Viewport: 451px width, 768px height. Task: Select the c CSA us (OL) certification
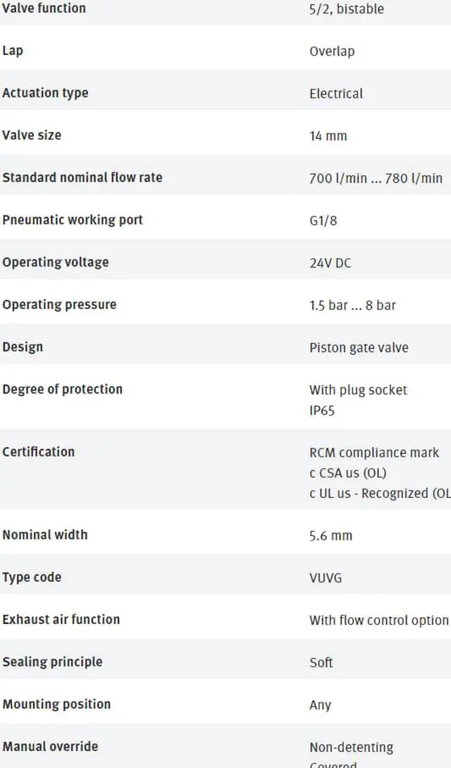click(347, 473)
